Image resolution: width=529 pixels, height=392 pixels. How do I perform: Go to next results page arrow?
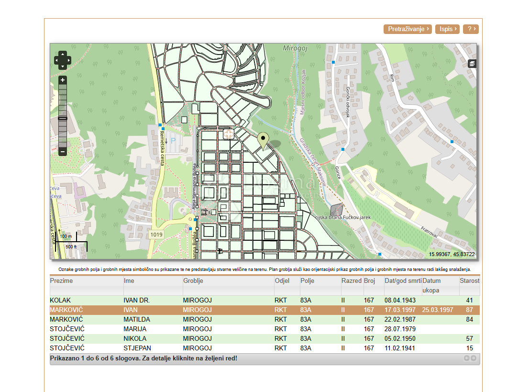tap(474, 358)
